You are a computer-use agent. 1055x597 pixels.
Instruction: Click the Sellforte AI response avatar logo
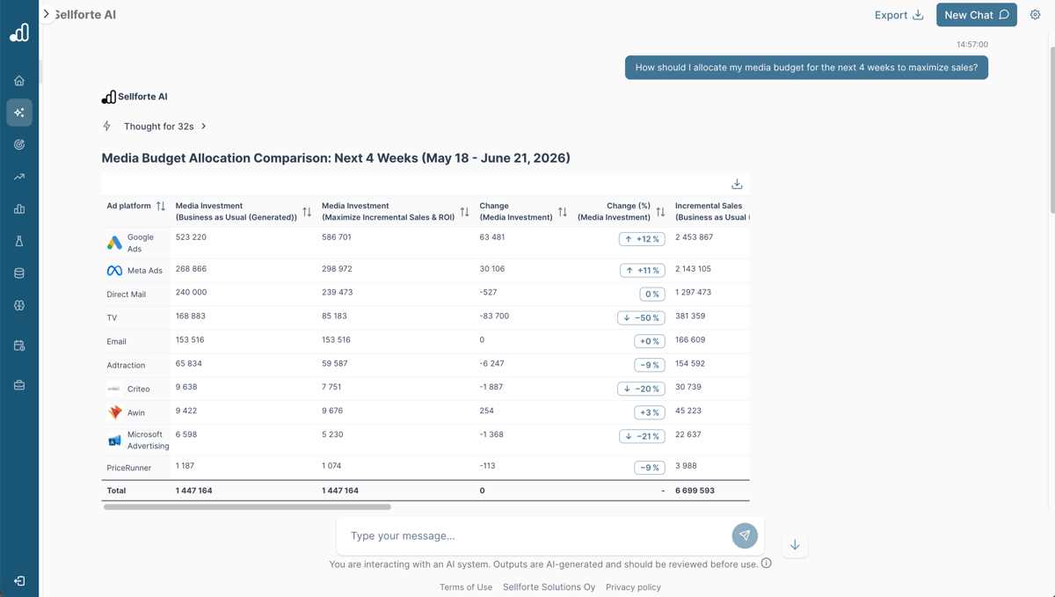pyautogui.click(x=108, y=97)
